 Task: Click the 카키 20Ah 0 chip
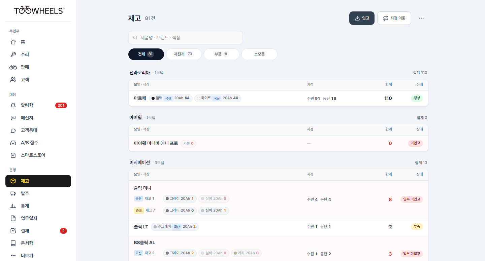(246, 253)
